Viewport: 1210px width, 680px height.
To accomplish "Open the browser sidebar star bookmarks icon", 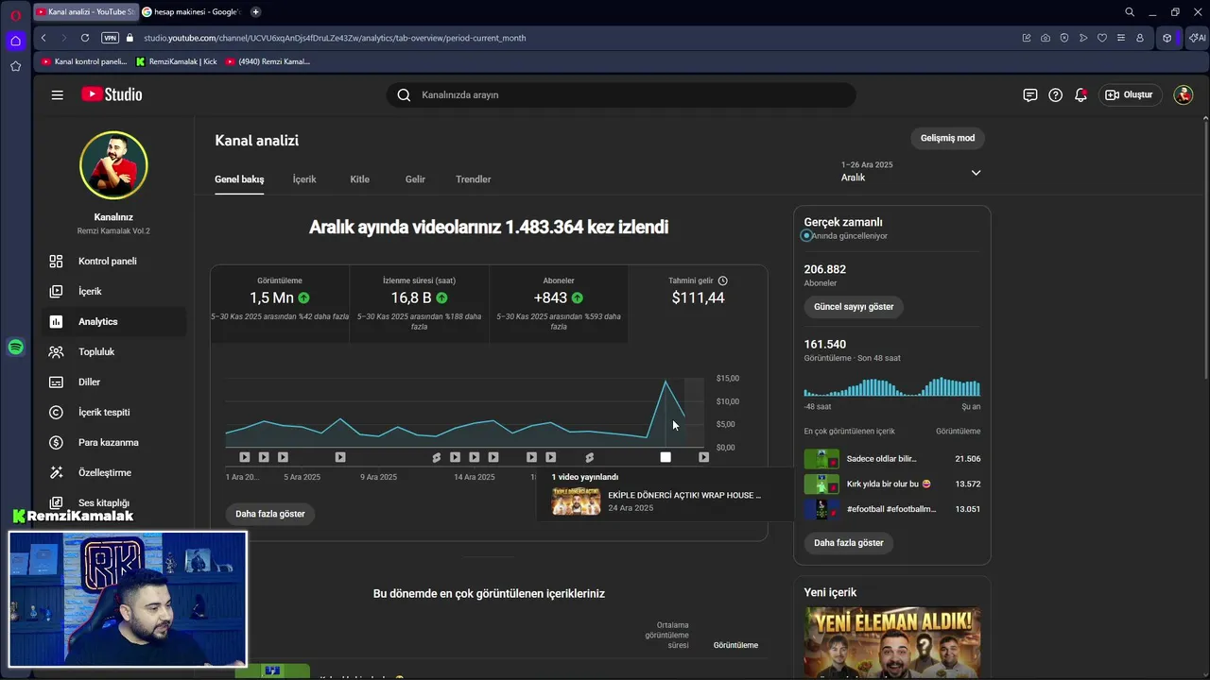I will click(15, 66).
